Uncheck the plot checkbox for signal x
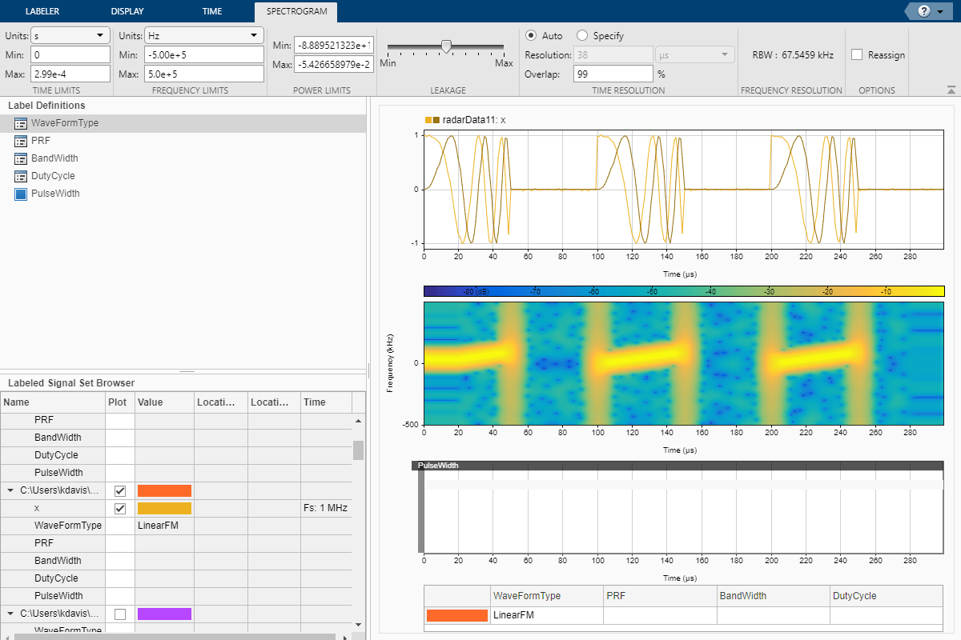961x640 pixels. tap(120, 508)
